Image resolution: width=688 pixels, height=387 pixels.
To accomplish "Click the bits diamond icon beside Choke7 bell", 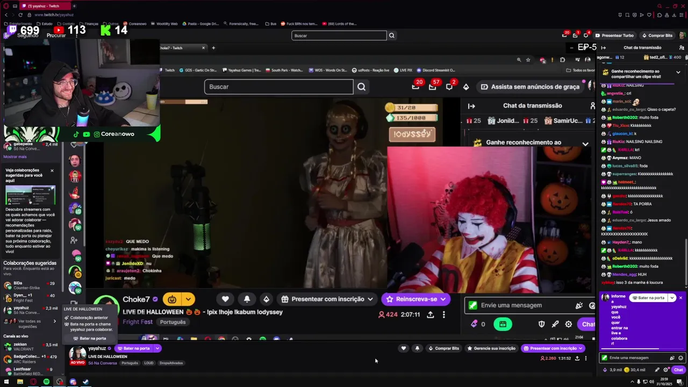I will click(x=266, y=299).
